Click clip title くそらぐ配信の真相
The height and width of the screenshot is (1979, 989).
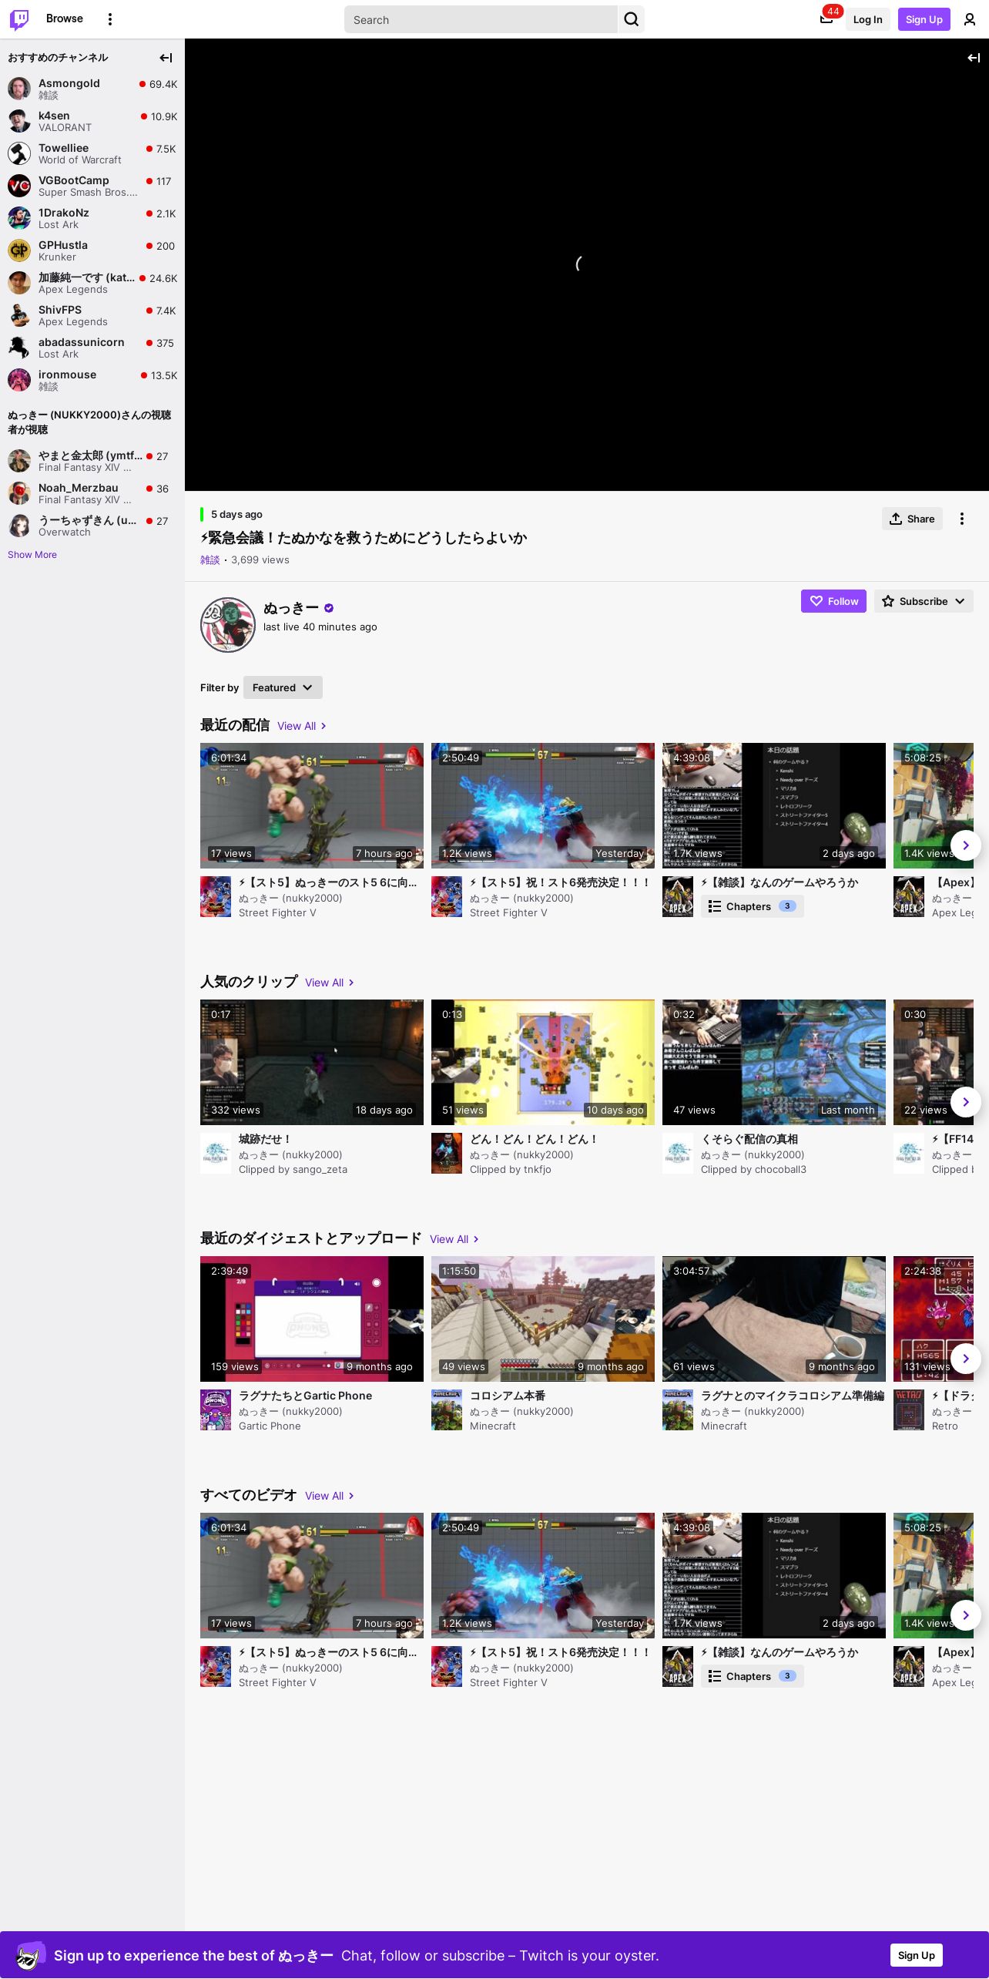749,1139
